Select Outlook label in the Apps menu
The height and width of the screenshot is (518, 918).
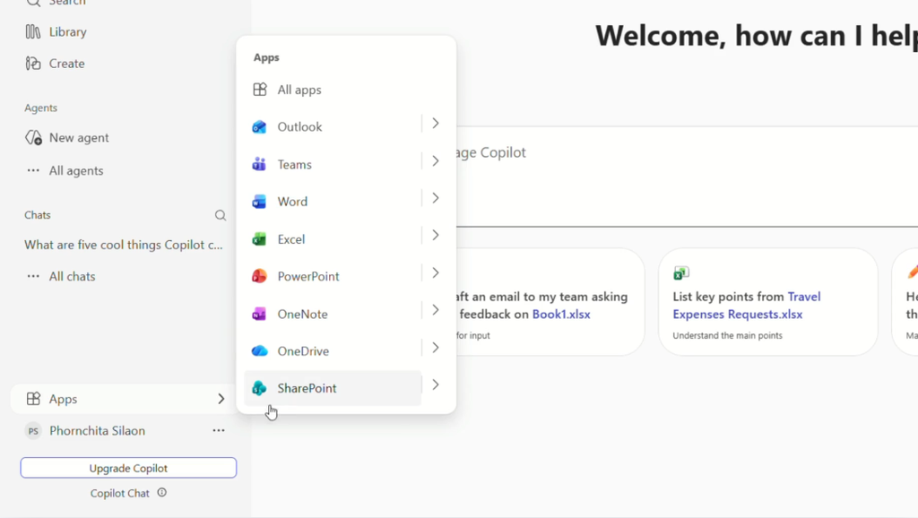299,127
